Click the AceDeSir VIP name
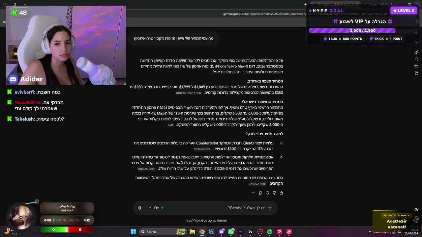This screenshot has width=422, height=237. [x=397, y=221]
